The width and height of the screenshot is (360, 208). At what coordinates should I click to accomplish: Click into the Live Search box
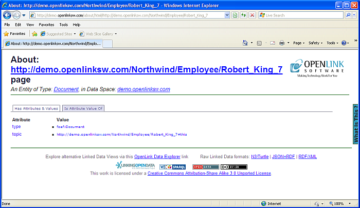301,15
